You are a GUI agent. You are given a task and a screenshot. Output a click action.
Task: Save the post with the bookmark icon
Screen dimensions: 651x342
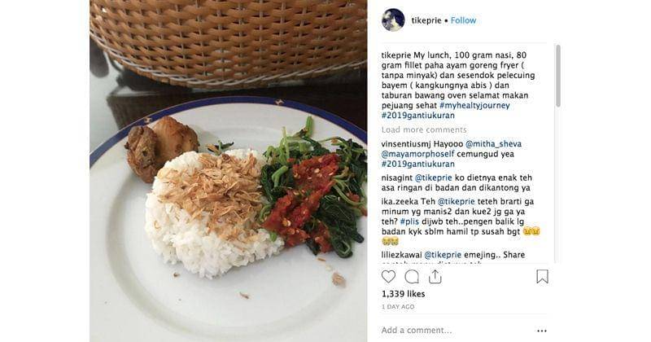(542, 276)
